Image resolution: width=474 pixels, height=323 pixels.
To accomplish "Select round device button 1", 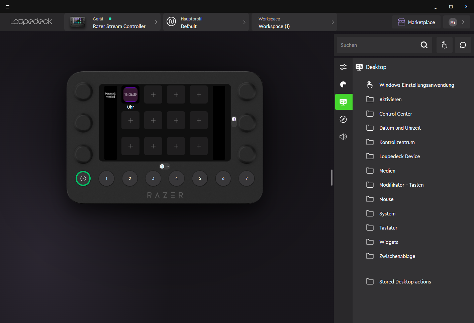I will (107, 179).
